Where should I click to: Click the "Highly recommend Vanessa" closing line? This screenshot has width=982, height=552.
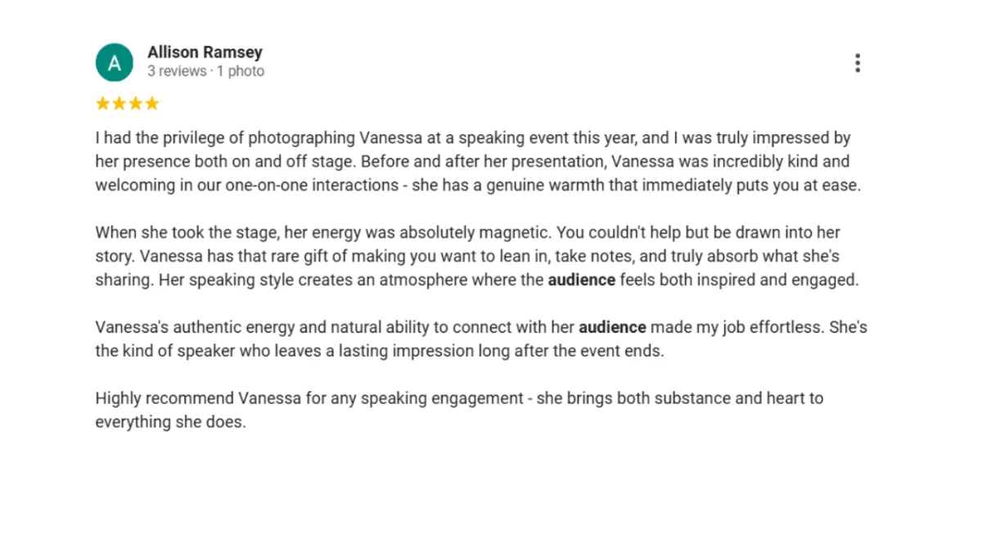click(459, 411)
